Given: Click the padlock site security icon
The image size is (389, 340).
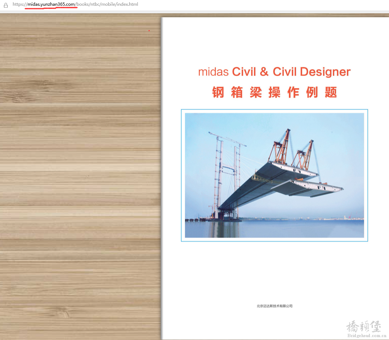Looking at the screenshot, I should 6,5.
